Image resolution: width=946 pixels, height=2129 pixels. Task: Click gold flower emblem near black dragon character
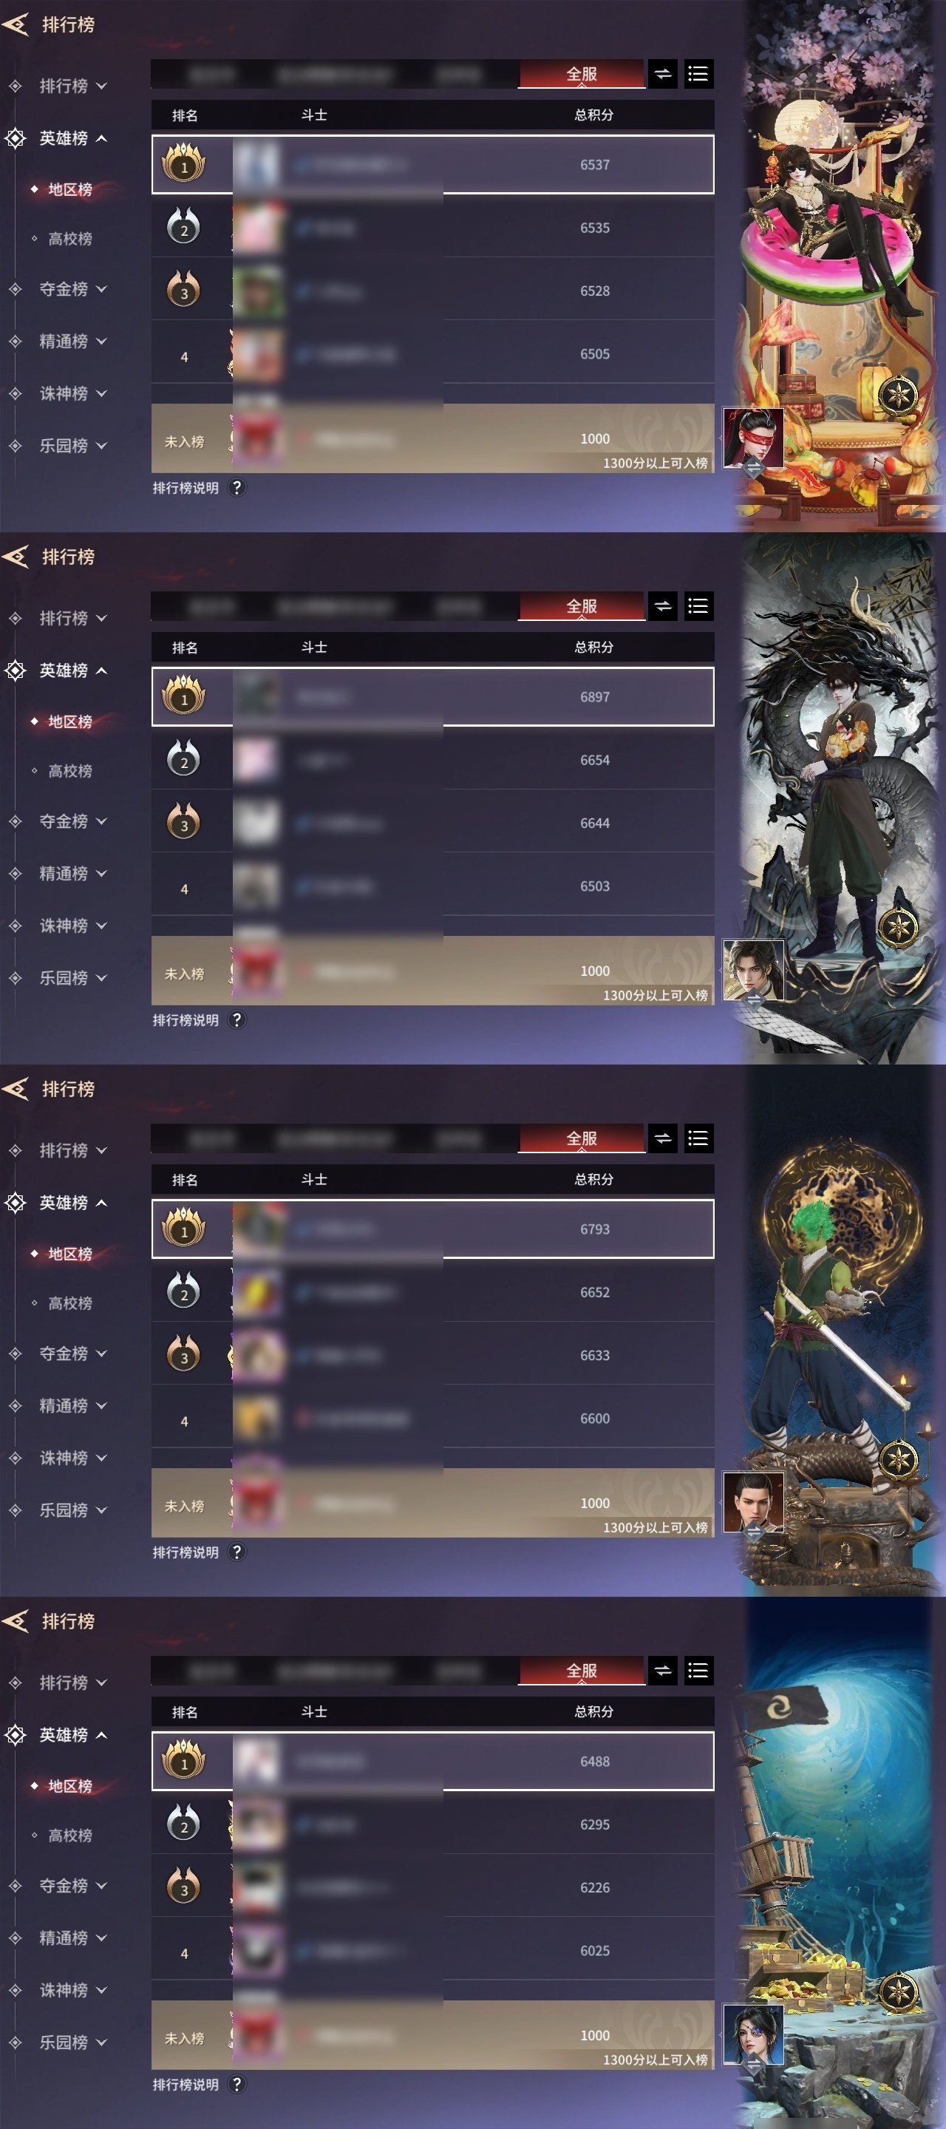tap(897, 926)
